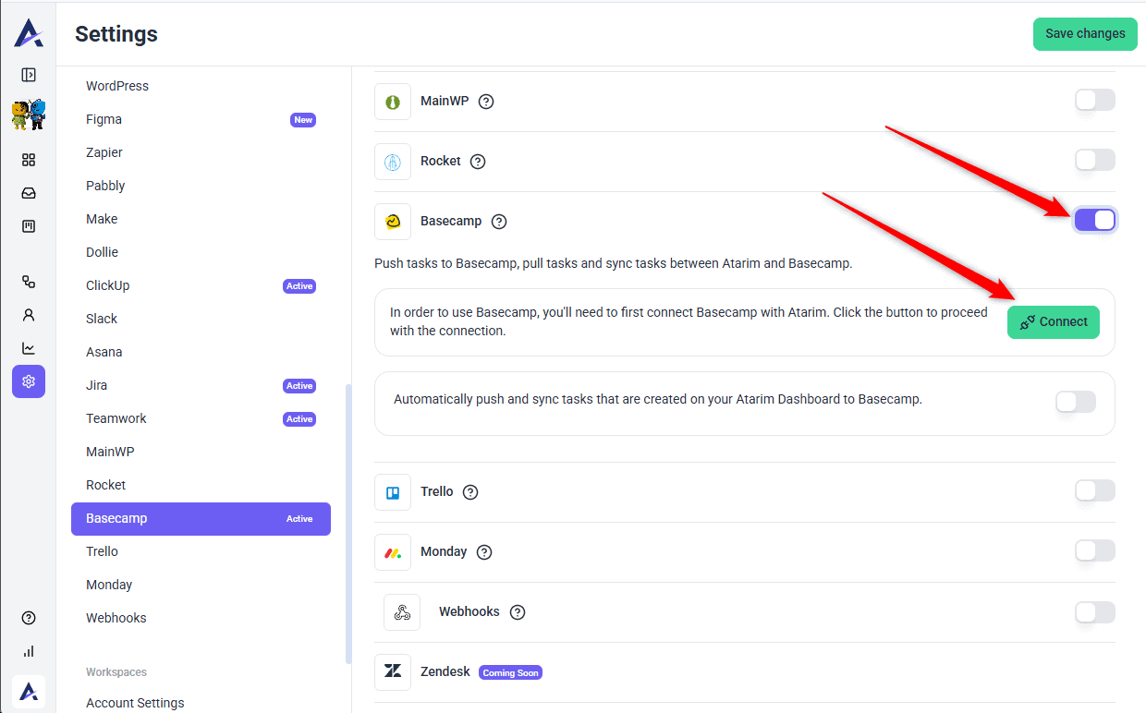
Task: Click the Save changes button
Action: coord(1085,33)
